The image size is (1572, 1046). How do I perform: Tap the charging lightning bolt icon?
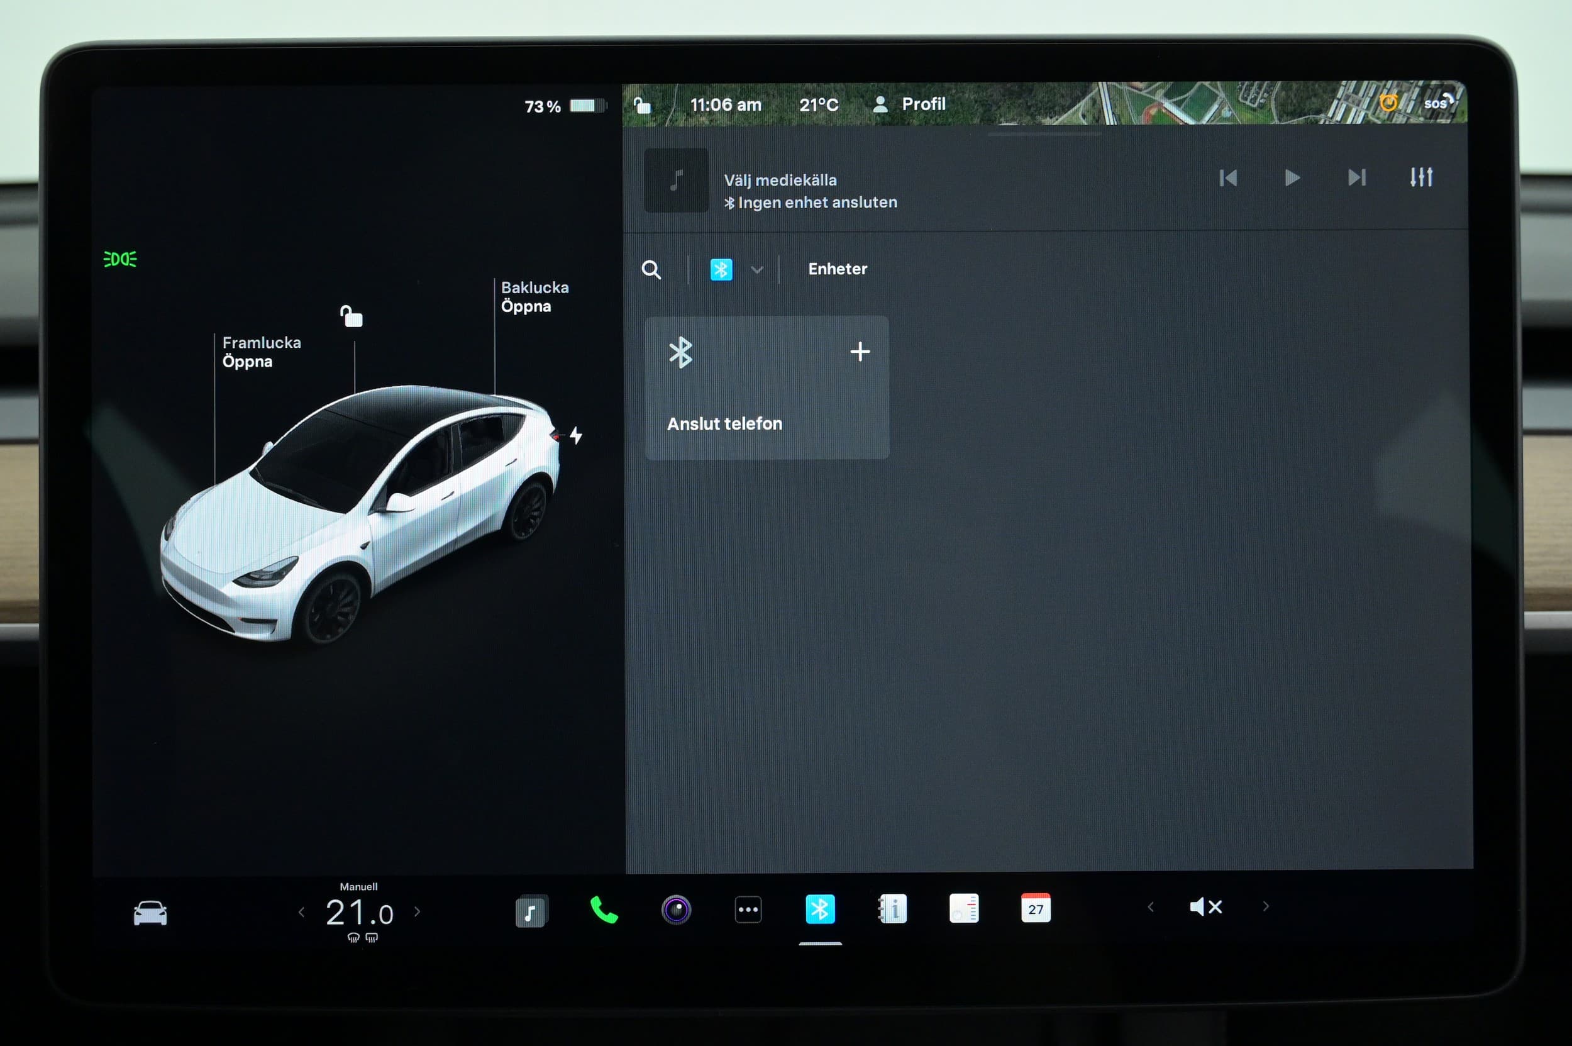click(x=575, y=436)
